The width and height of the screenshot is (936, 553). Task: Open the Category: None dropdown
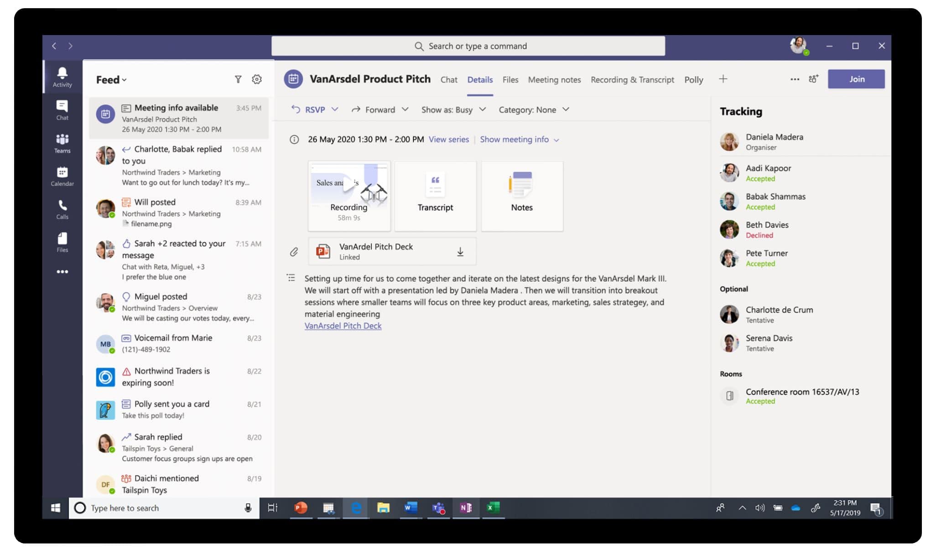[x=534, y=110]
